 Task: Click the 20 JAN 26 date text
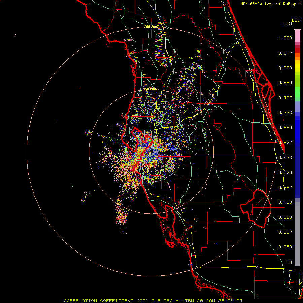pos(210,301)
